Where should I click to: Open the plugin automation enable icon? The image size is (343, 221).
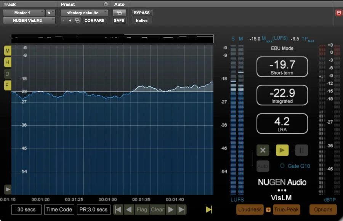coord(119,13)
